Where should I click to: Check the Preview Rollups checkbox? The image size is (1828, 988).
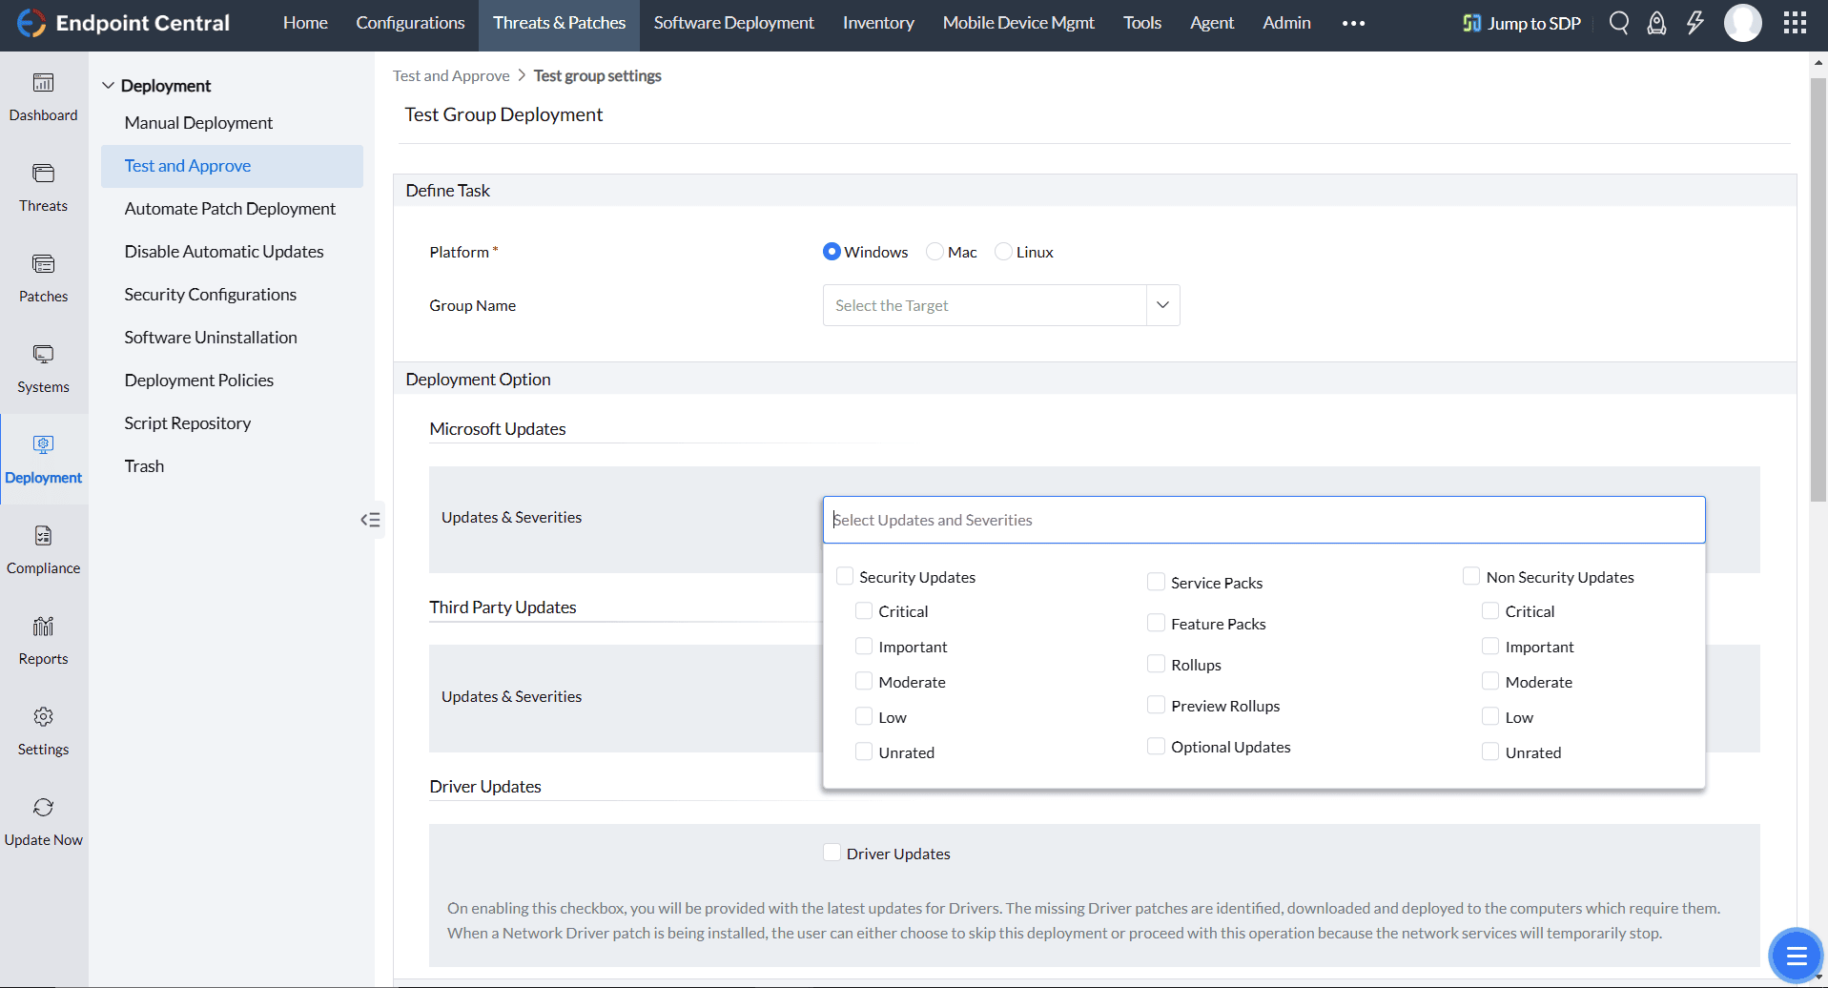click(1156, 705)
